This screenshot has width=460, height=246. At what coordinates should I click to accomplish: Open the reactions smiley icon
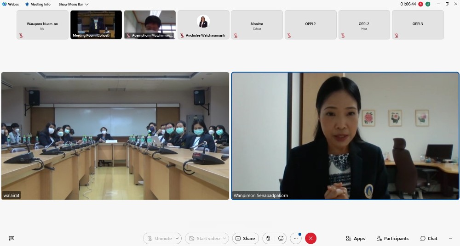pyautogui.click(x=281, y=239)
